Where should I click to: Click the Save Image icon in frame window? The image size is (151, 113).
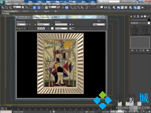pyautogui.click(x=17, y=29)
